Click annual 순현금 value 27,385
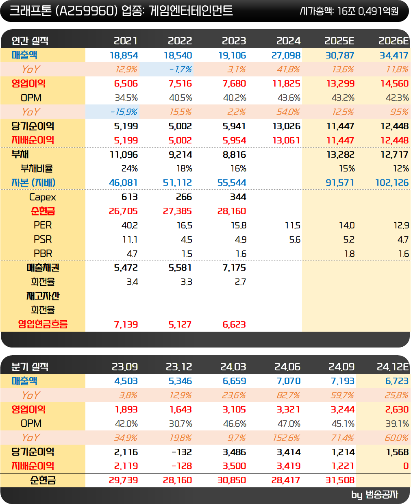Viewport: 411px width, 504px height. pyautogui.click(x=178, y=211)
